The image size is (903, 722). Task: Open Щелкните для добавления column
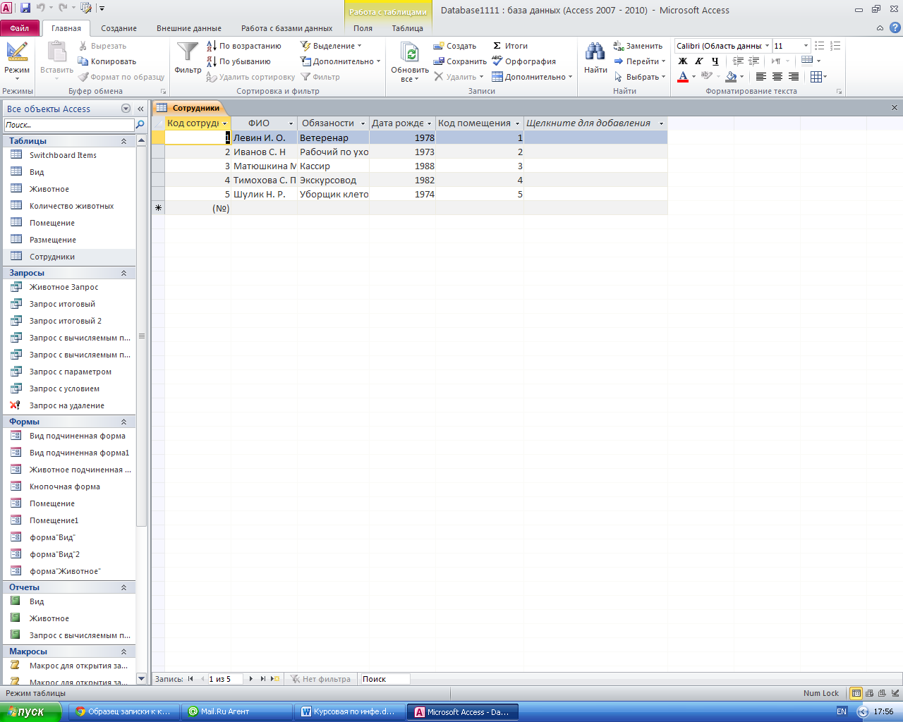pos(595,123)
